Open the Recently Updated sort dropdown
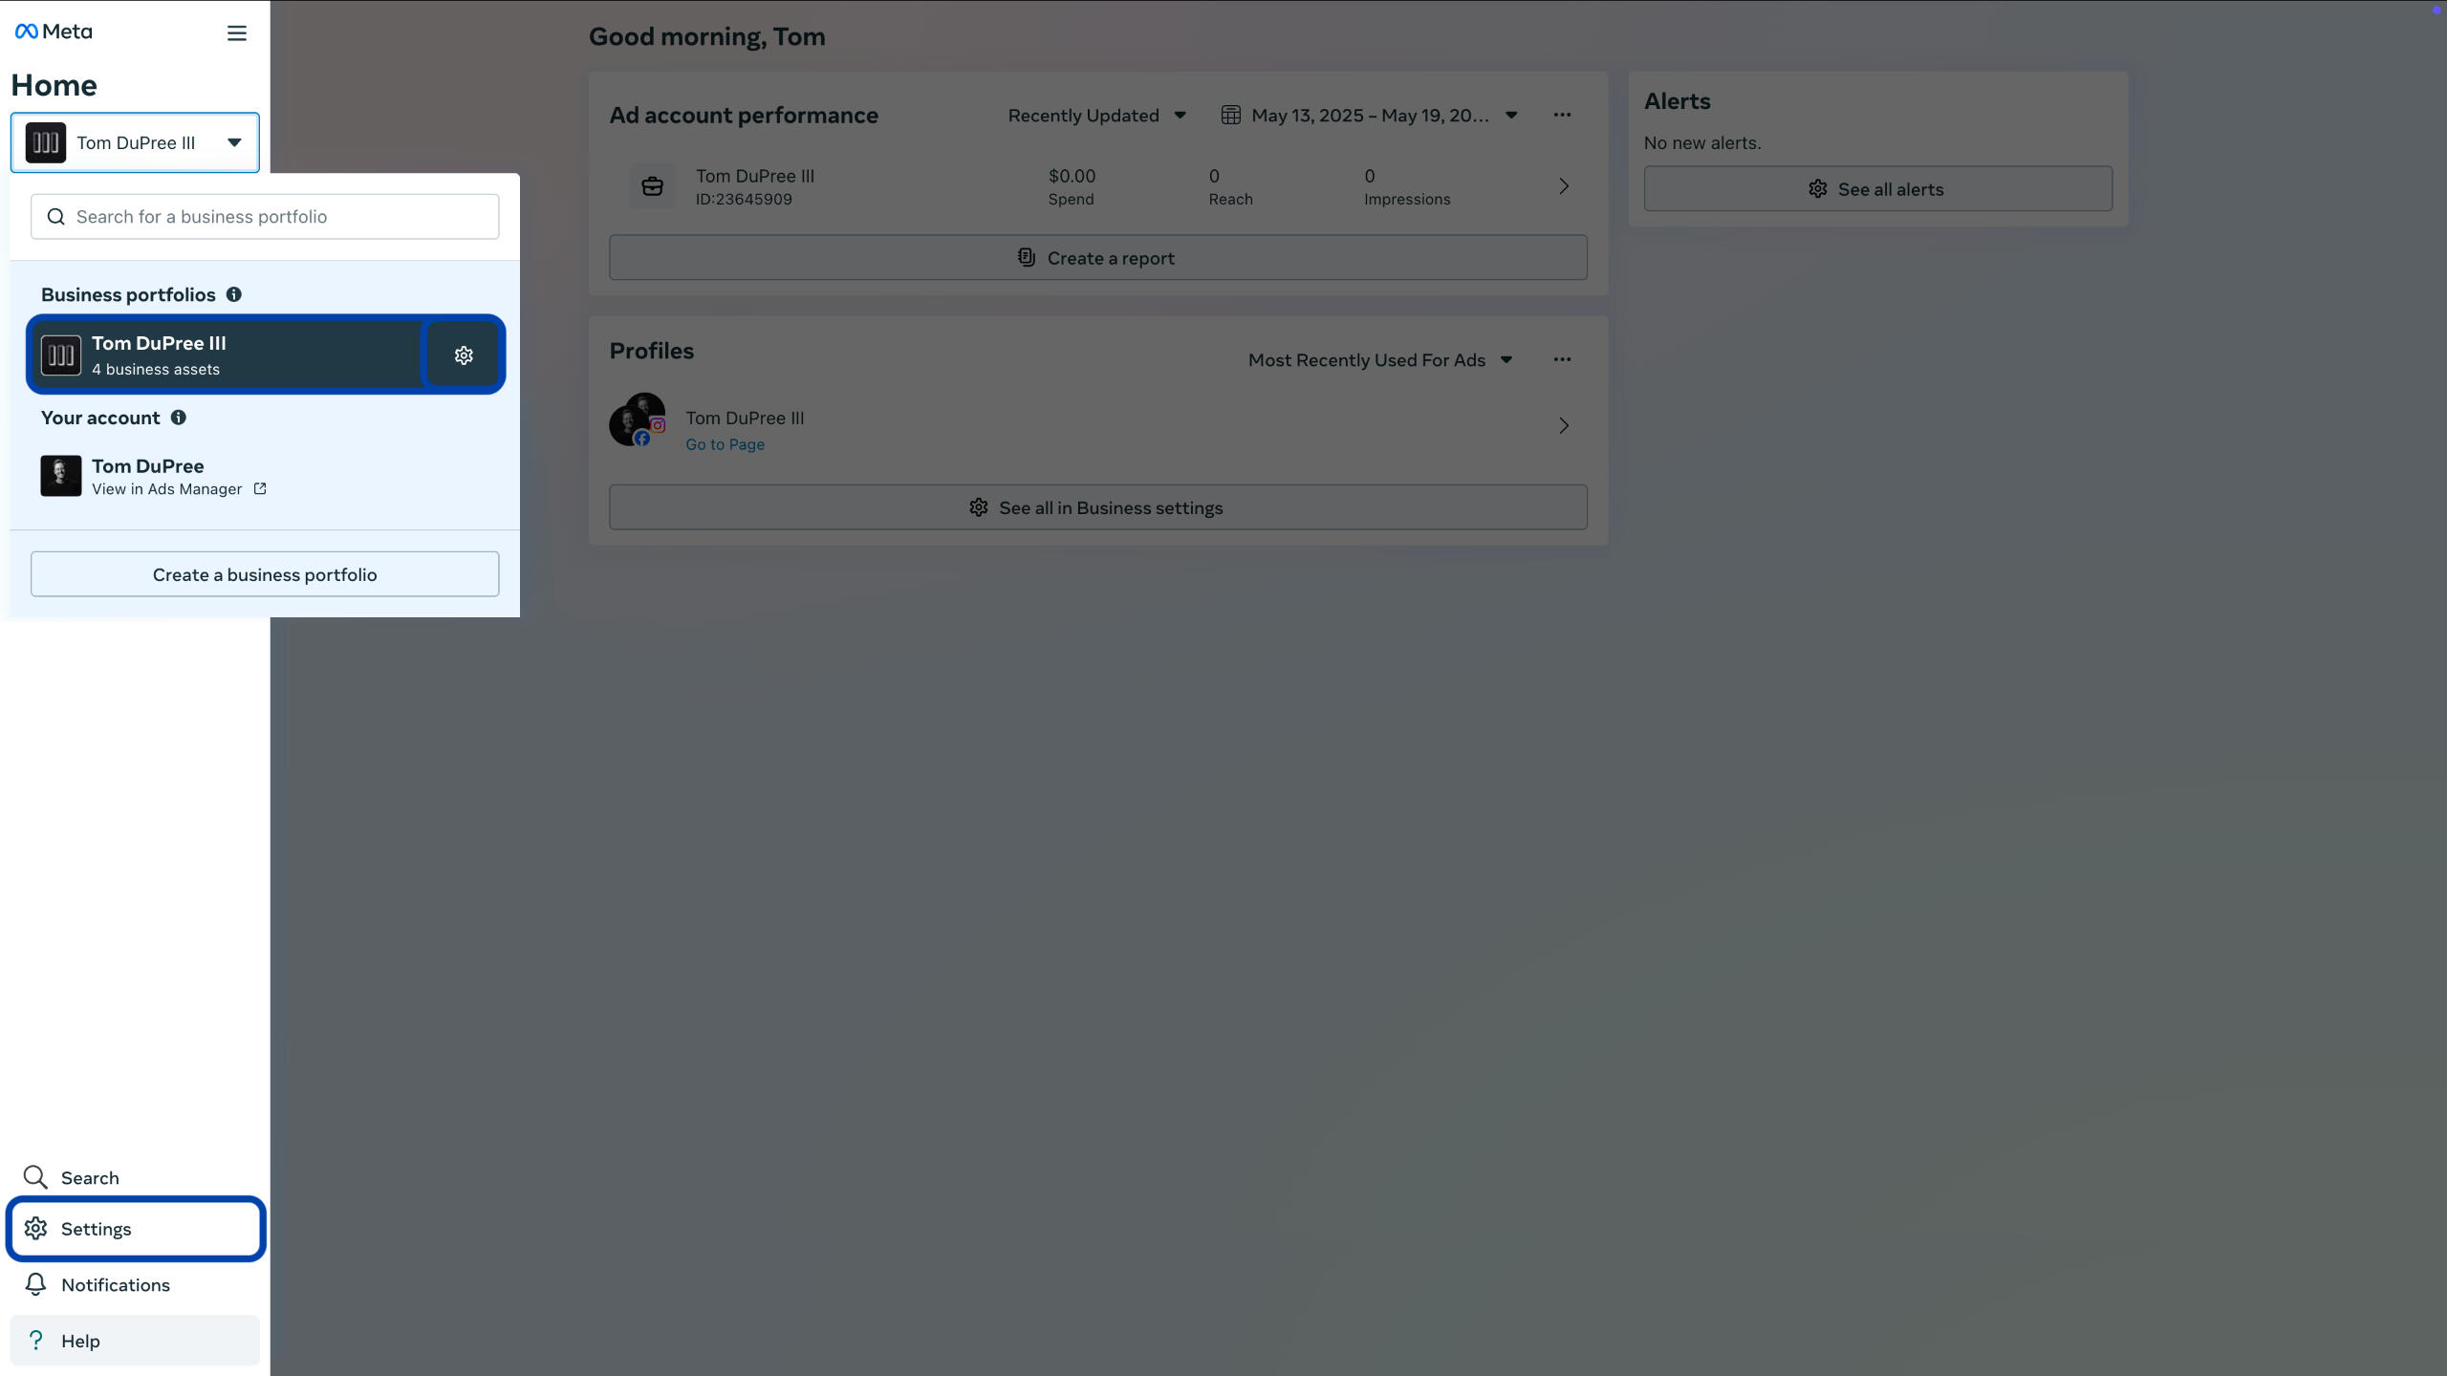 (1097, 116)
